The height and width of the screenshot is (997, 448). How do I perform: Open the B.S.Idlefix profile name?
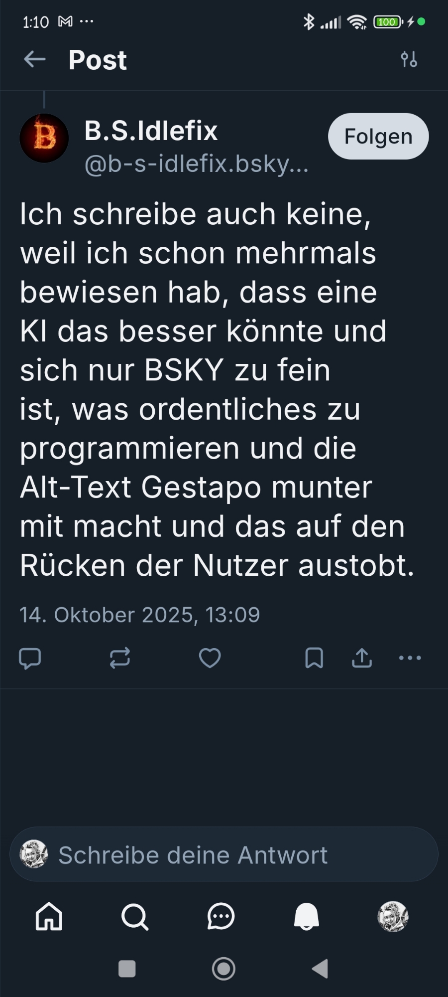point(151,131)
